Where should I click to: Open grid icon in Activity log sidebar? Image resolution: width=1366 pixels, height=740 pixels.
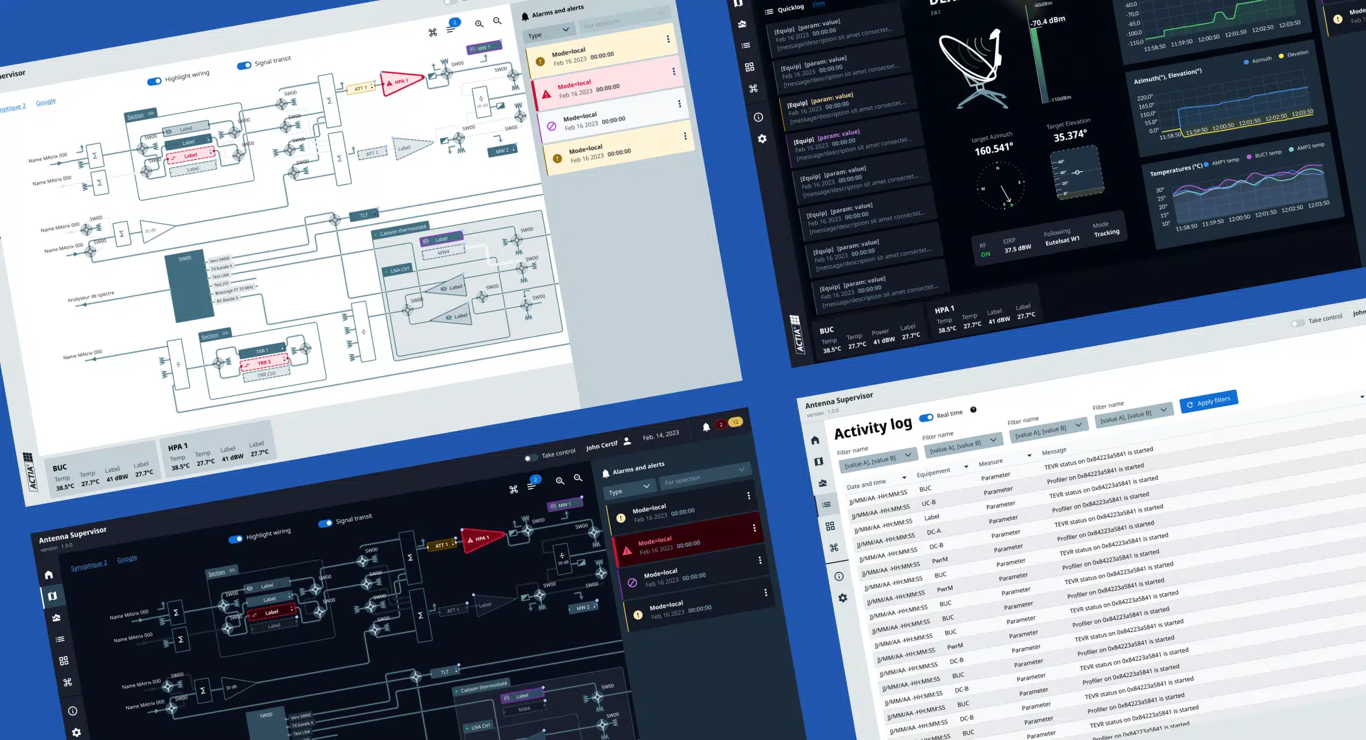click(830, 526)
